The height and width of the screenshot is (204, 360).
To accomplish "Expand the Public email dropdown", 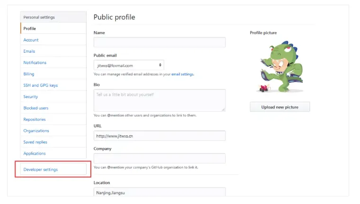I will pos(129,65).
